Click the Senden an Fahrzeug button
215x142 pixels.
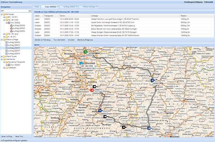42,40
